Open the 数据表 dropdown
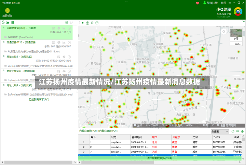246x165 pixels. 220,131
